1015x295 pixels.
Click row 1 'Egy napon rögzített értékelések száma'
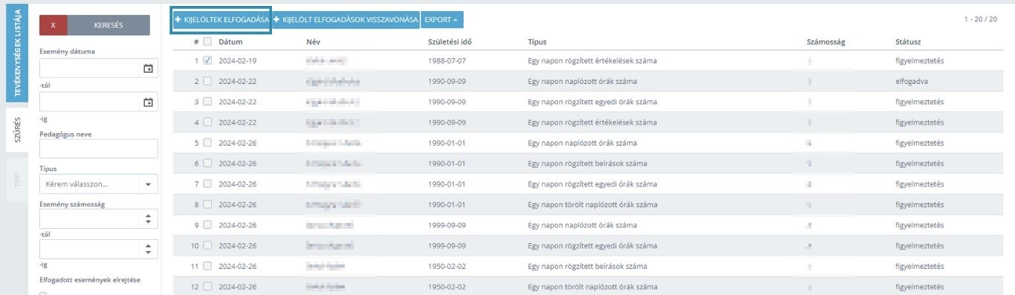(x=591, y=60)
